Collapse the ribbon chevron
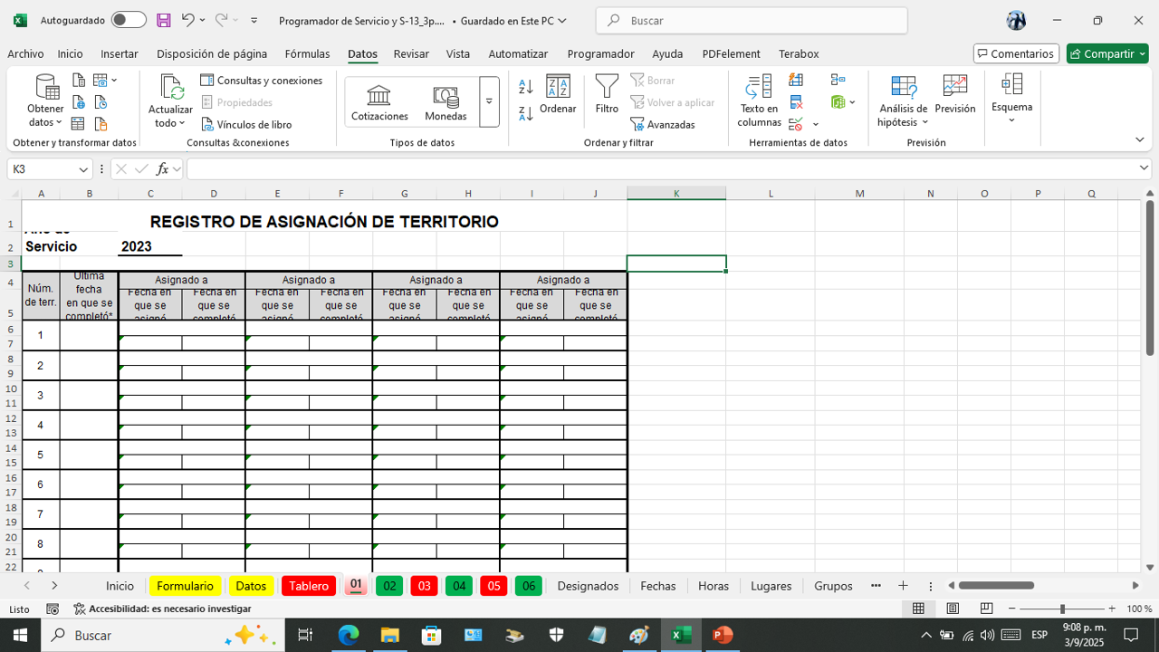 click(x=1140, y=139)
